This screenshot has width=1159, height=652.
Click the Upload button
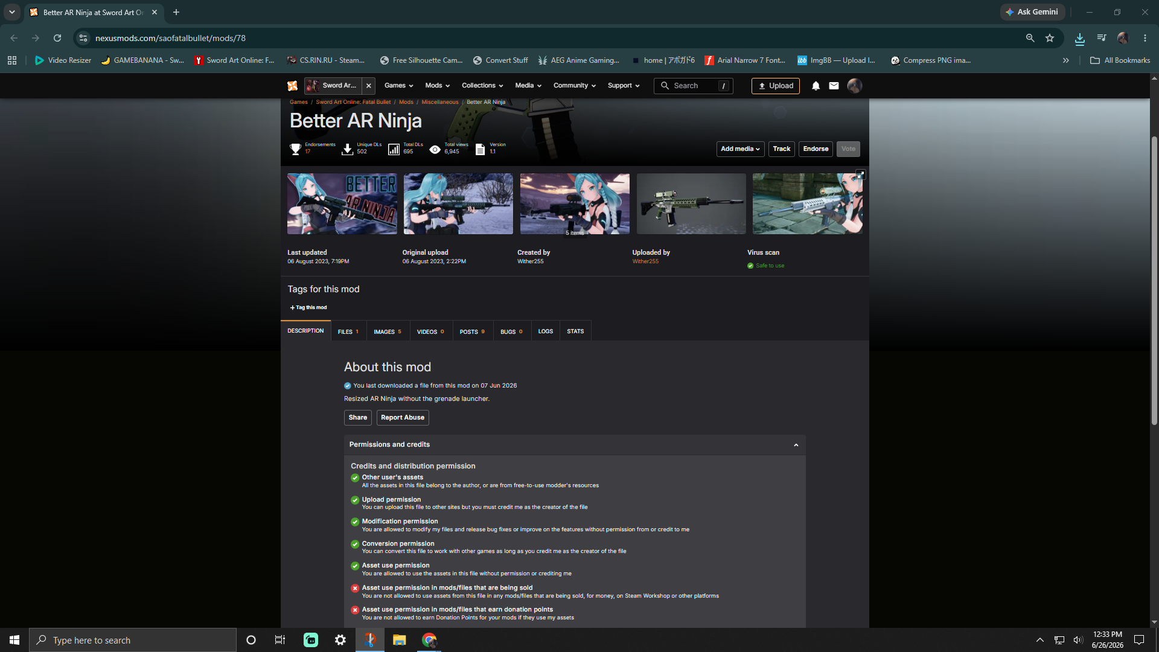coord(776,86)
